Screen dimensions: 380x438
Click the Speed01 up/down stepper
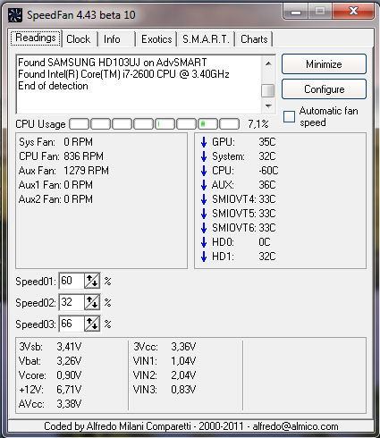click(92, 281)
